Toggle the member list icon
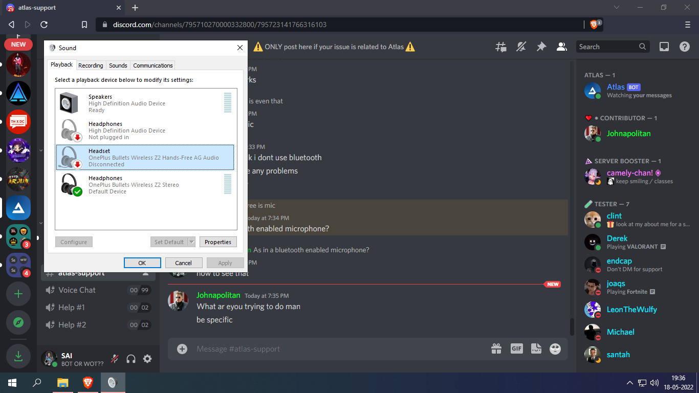This screenshot has width=699, height=393. coord(561,47)
